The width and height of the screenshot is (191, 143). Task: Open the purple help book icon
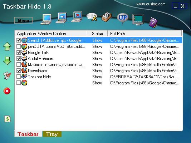(x=153, y=23)
